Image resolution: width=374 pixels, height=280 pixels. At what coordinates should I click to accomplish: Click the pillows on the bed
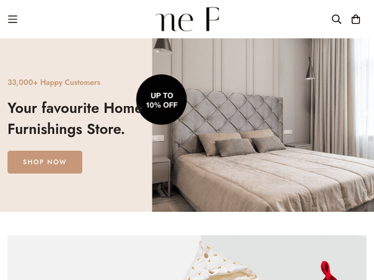point(241,142)
